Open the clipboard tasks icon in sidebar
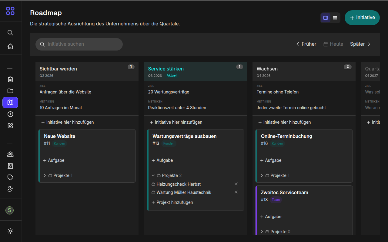This screenshot has width=388, height=242. click(x=10, y=80)
